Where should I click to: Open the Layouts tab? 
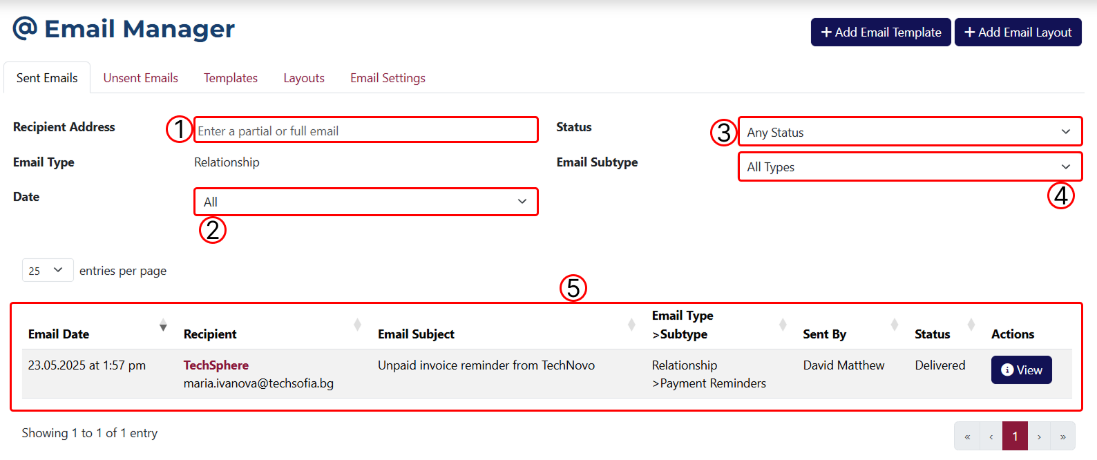pyautogui.click(x=304, y=78)
